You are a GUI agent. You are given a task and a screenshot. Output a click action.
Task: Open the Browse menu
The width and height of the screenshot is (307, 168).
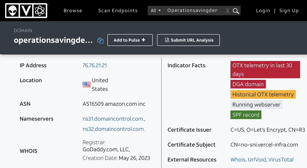73,10
